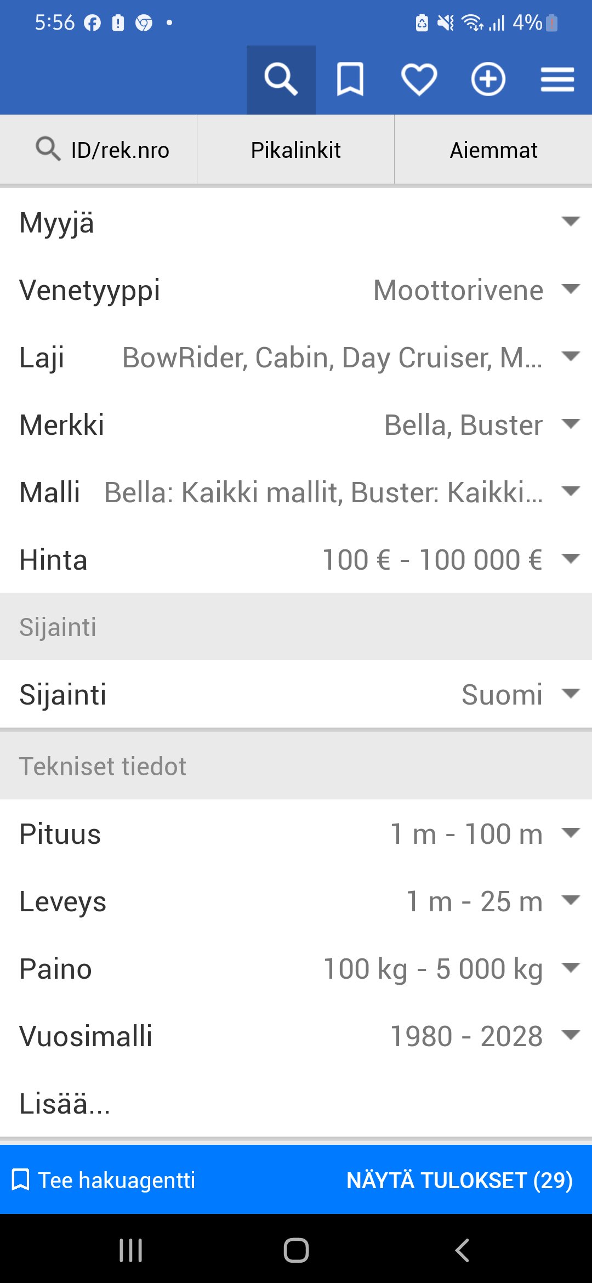Open Android recent apps button
The width and height of the screenshot is (592, 1283).
pyautogui.click(x=130, y=1250)
